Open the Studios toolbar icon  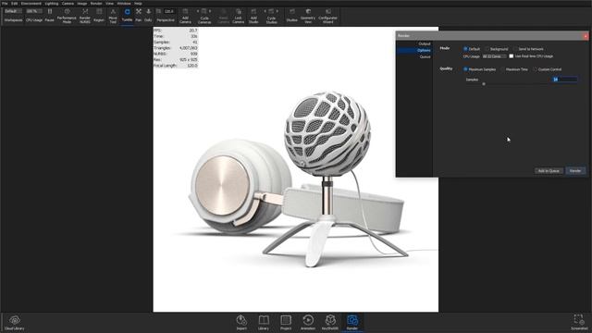[x=292, y=12]
